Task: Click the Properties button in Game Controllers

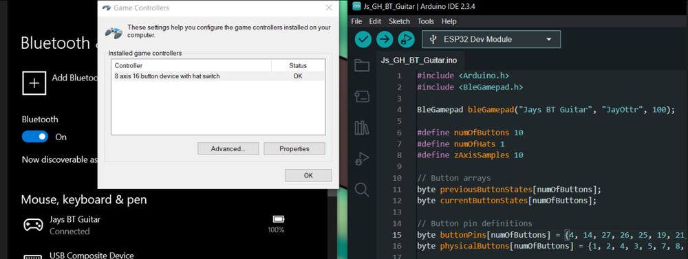Action: [294, 148]
